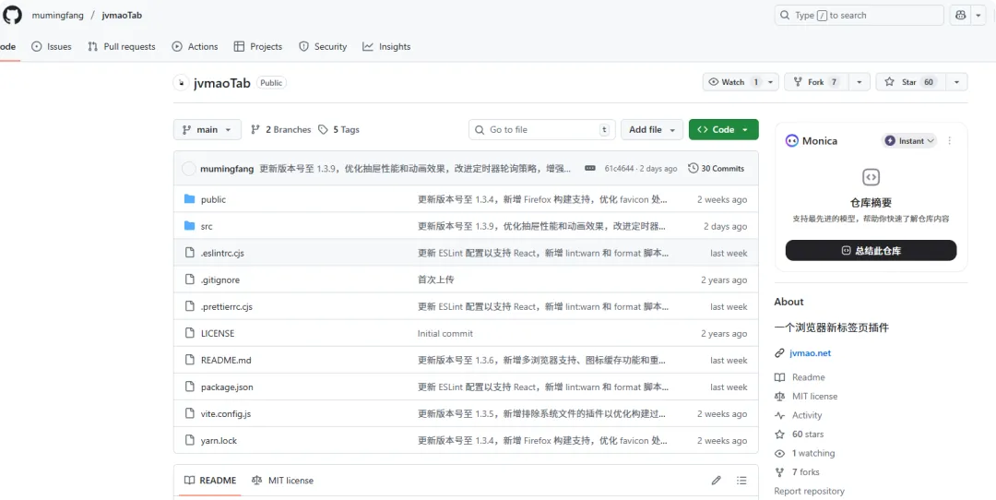Expand the Watch notifications dropdown arrow
This screenshot has width=996, height=500.
click(771, 82)
